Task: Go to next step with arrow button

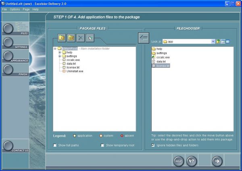Action: tap(217, 161)
